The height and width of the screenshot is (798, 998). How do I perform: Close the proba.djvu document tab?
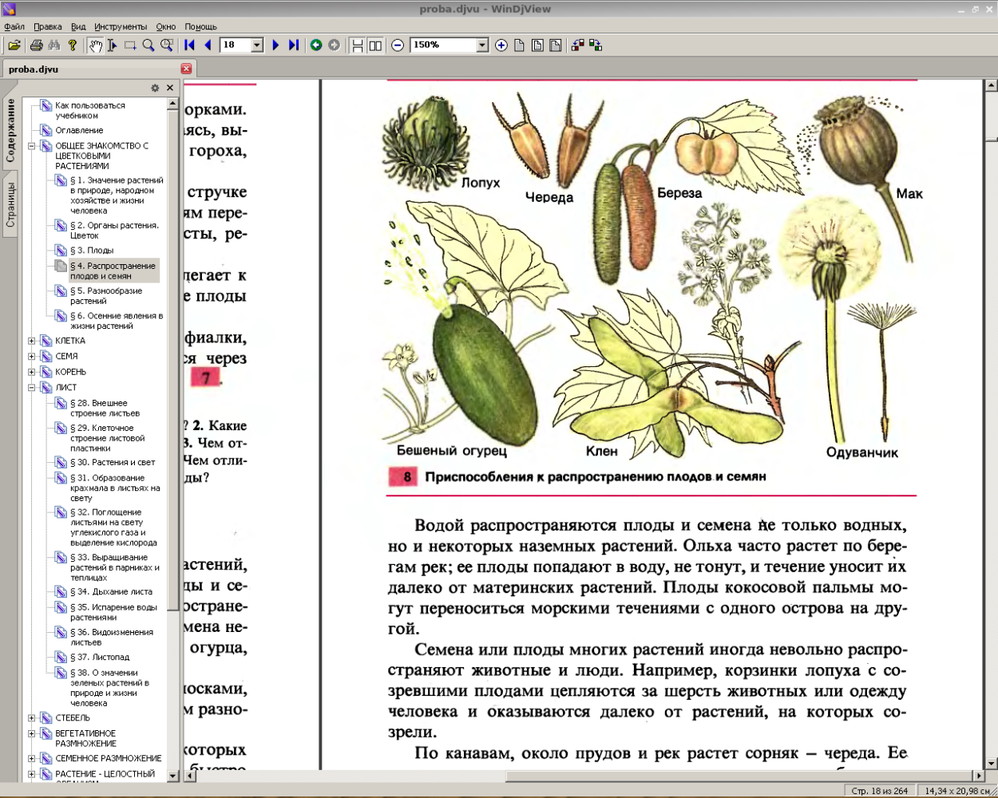(186, 69)
